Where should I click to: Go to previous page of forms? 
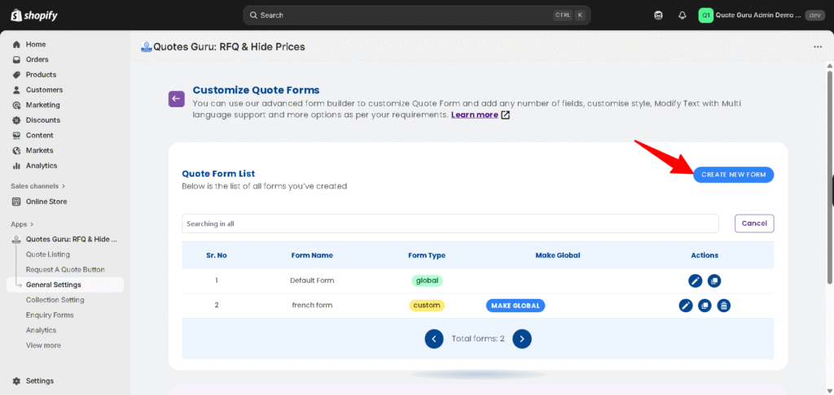tap(434, 339)
